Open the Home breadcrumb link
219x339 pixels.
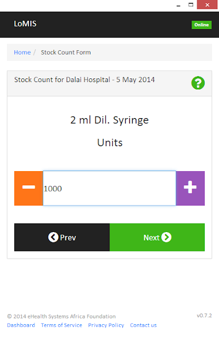[x=22, y=52]
